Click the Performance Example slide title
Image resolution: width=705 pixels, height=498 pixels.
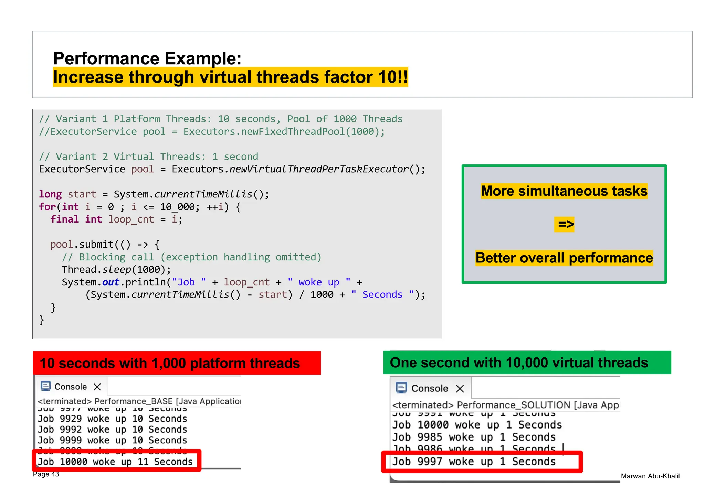click(147, 58)
